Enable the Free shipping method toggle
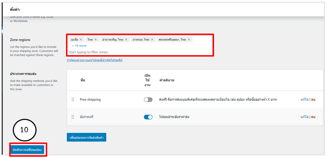This screenshot has height=157, width=328. tap(148, 100)
